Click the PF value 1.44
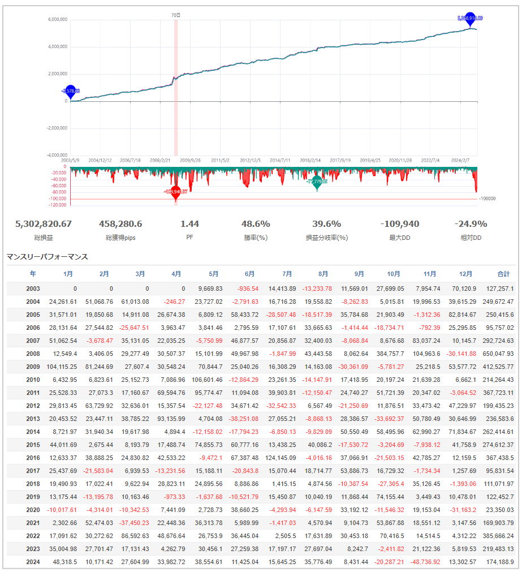Viewport: 522px width, 572px height. point(189,224)
